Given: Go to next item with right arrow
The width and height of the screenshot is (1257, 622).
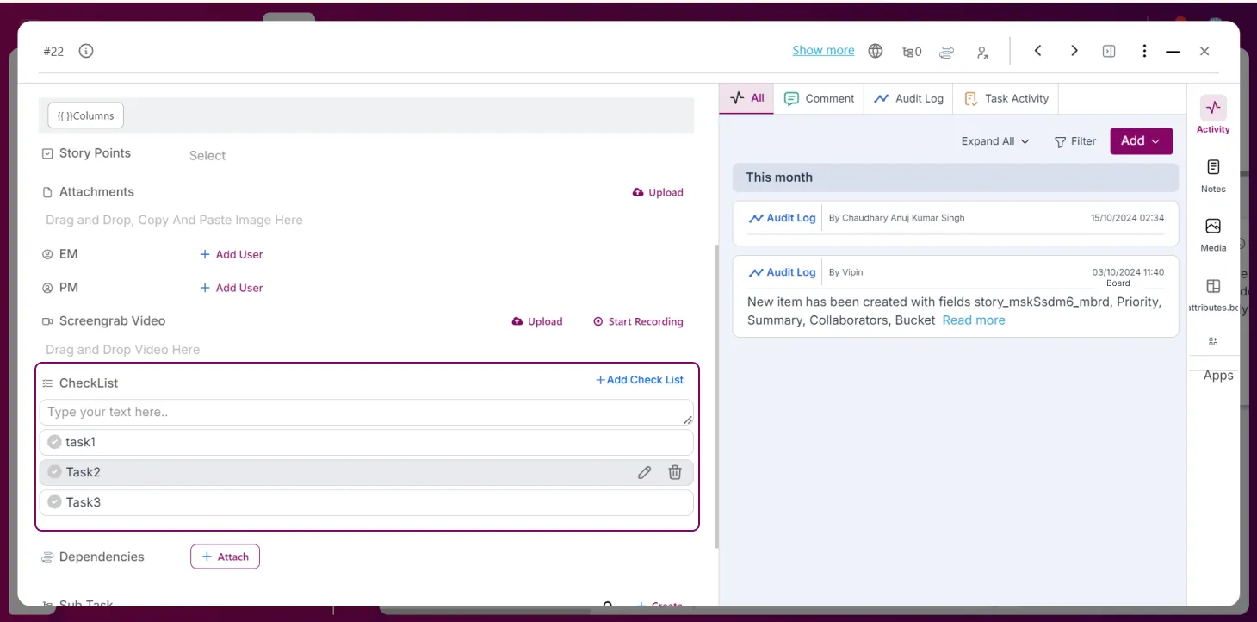Looking at the screenshot, I should 1074,51.
